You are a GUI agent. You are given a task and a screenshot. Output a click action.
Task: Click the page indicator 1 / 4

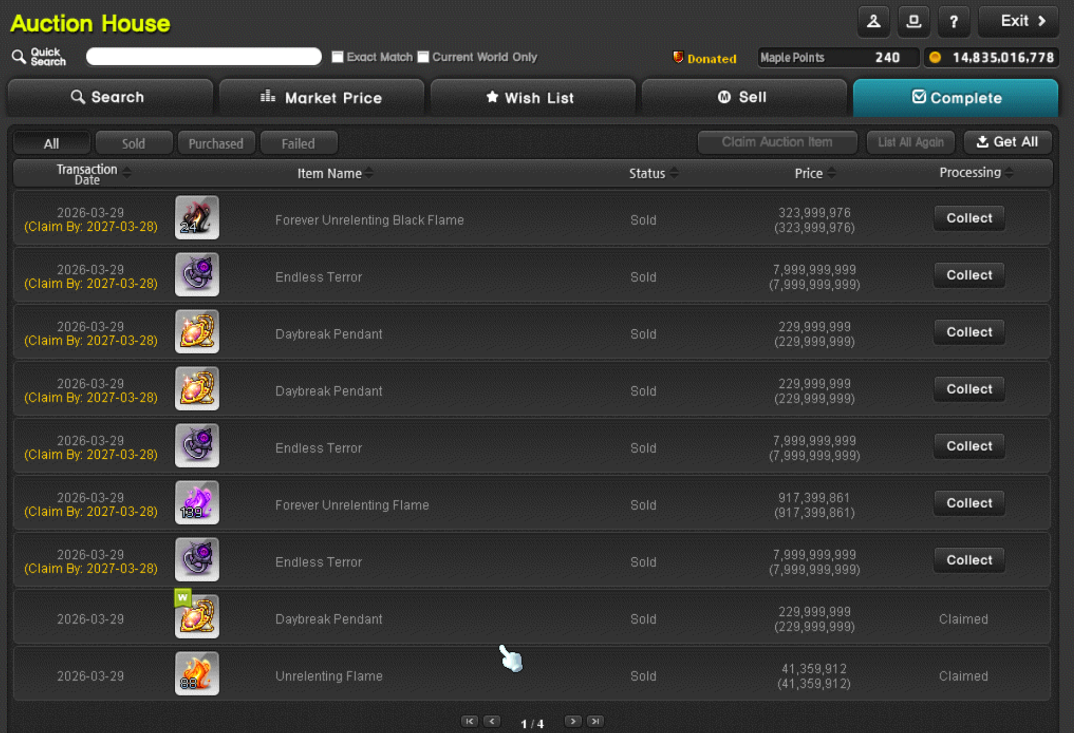click(532, 723)
